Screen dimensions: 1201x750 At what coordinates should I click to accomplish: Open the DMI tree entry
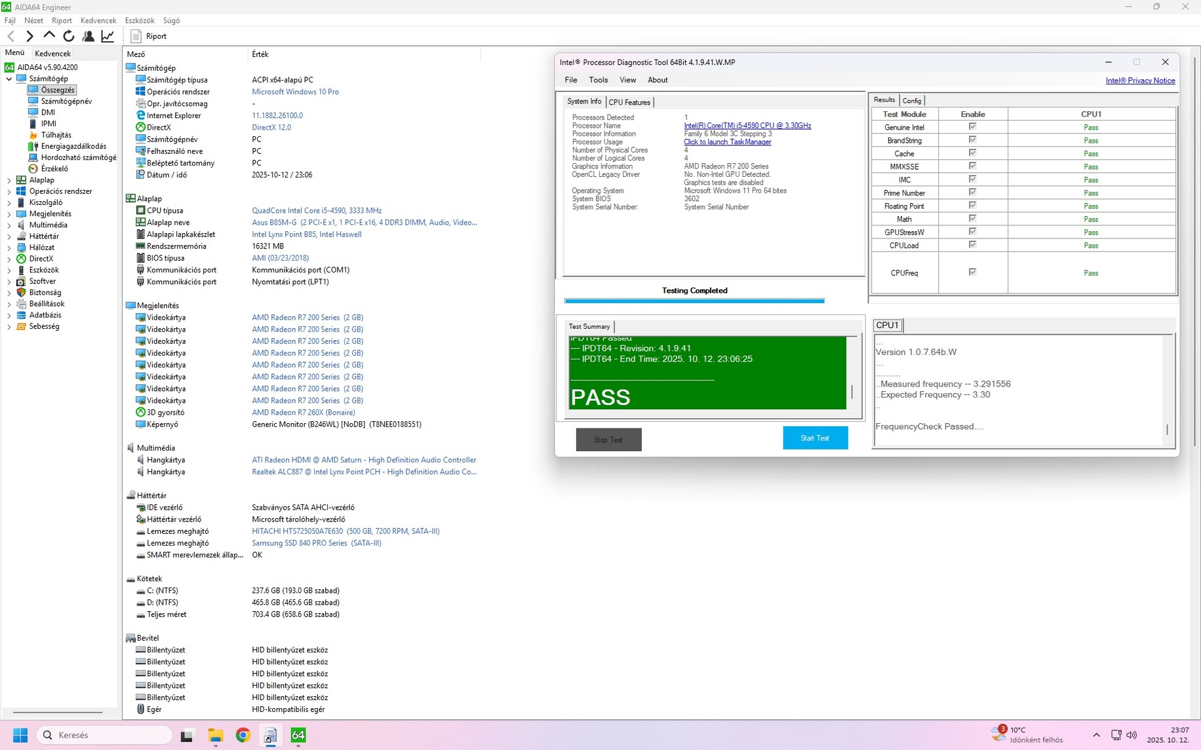click(48, 112)
